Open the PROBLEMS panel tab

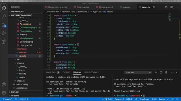coord(53,72)
